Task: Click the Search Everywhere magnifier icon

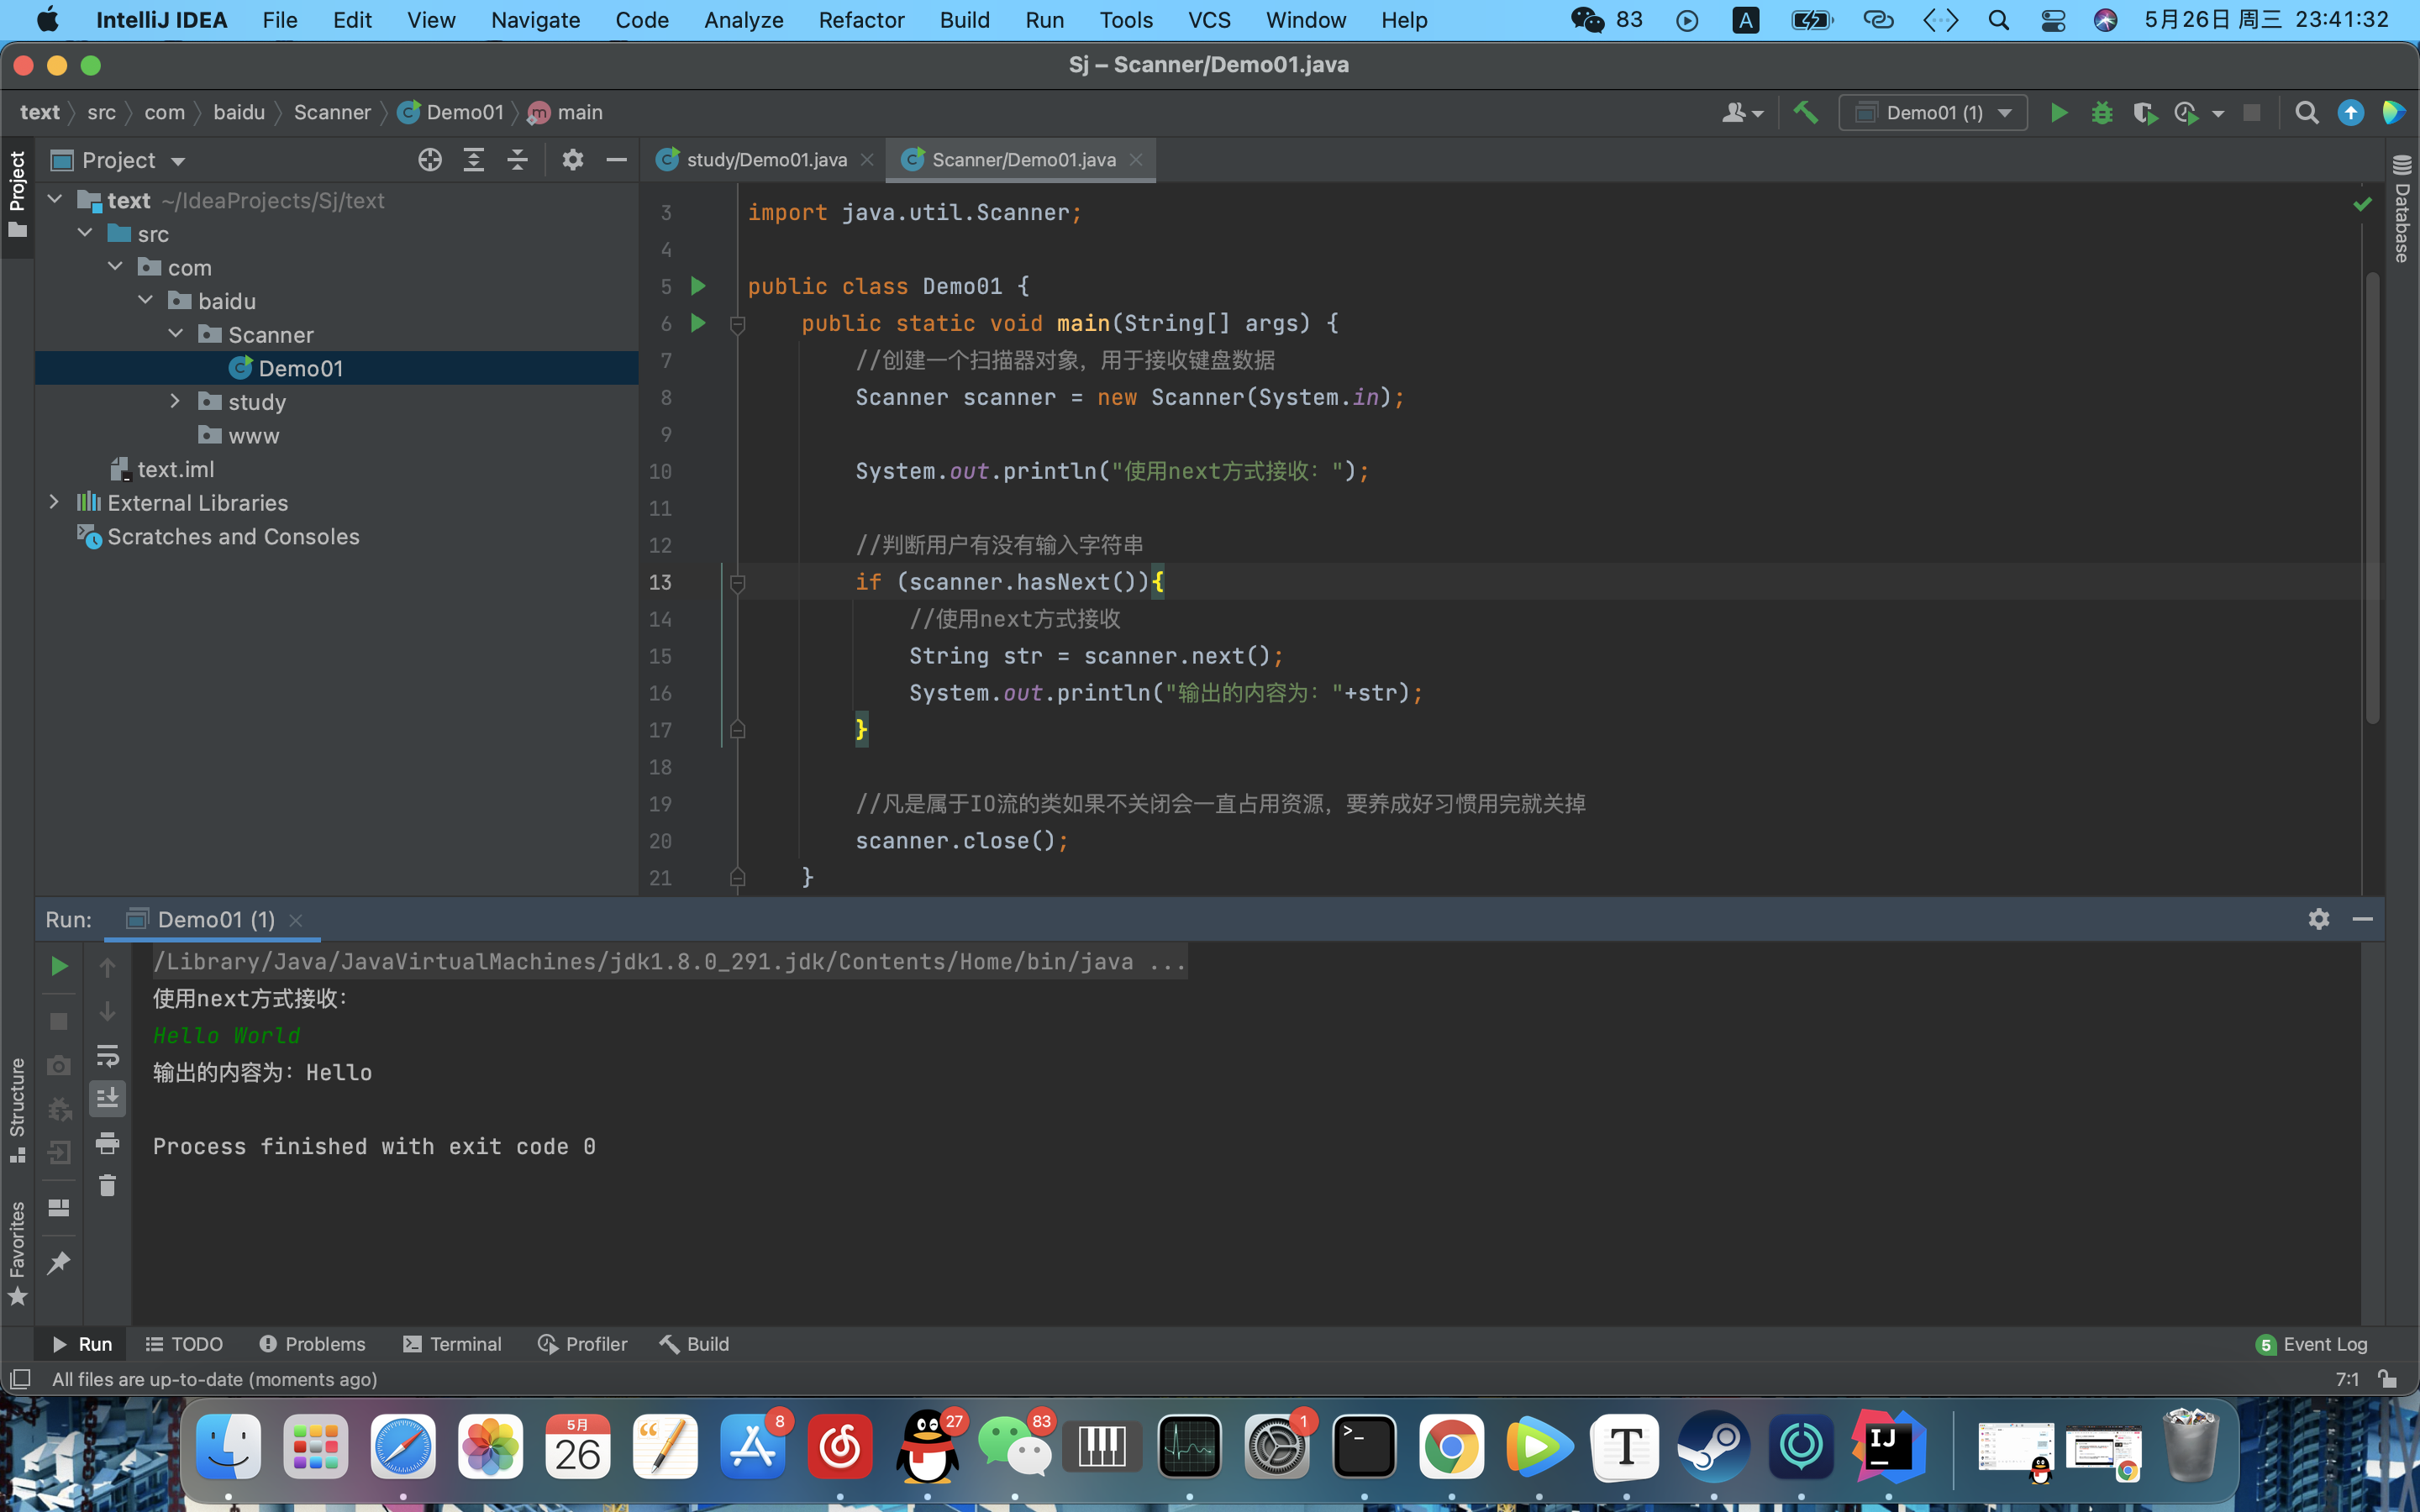Action: tap(2306, 113)
